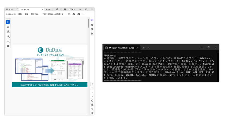The image size is (225, 126).
Task: Click the cloud upload share icon
Action: (x=74, y=14)
